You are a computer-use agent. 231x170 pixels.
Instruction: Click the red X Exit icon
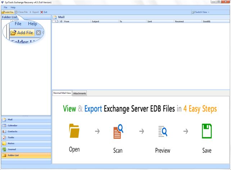[x=42, y=12]
